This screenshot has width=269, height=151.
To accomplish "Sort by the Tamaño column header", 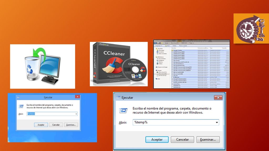I will 224,48.
